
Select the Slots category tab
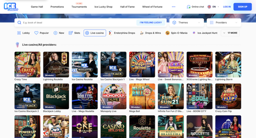[74, 33]
